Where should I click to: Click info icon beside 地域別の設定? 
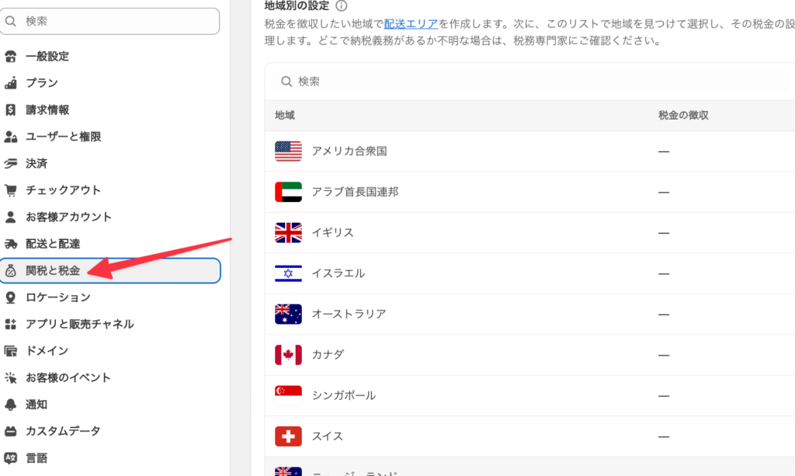pos(342,6)
